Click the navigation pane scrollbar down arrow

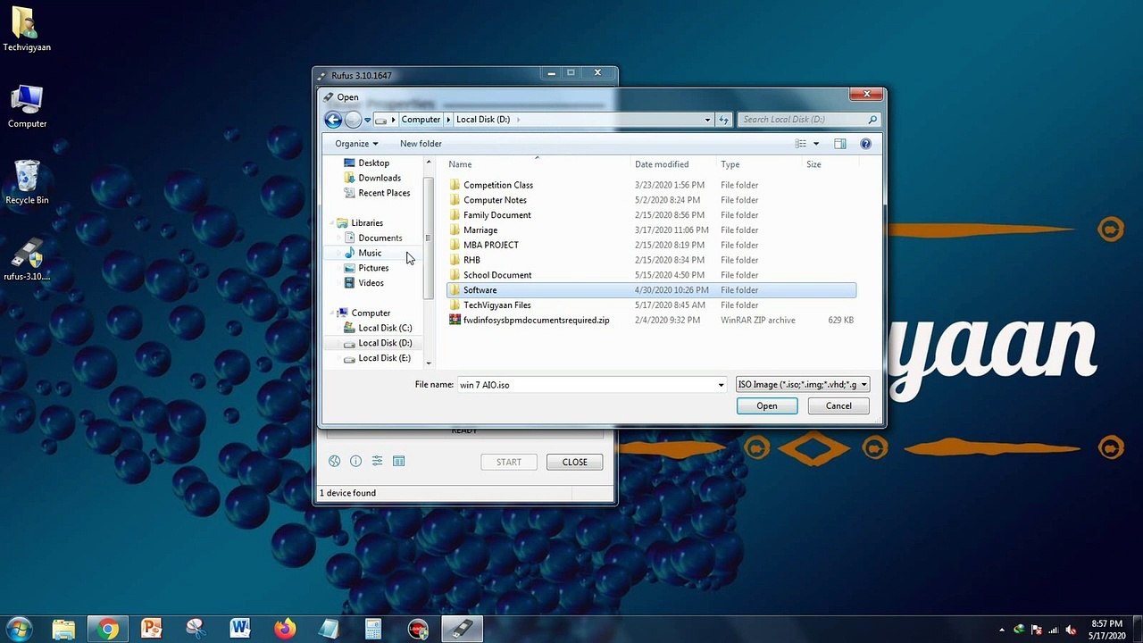(429, 363)
